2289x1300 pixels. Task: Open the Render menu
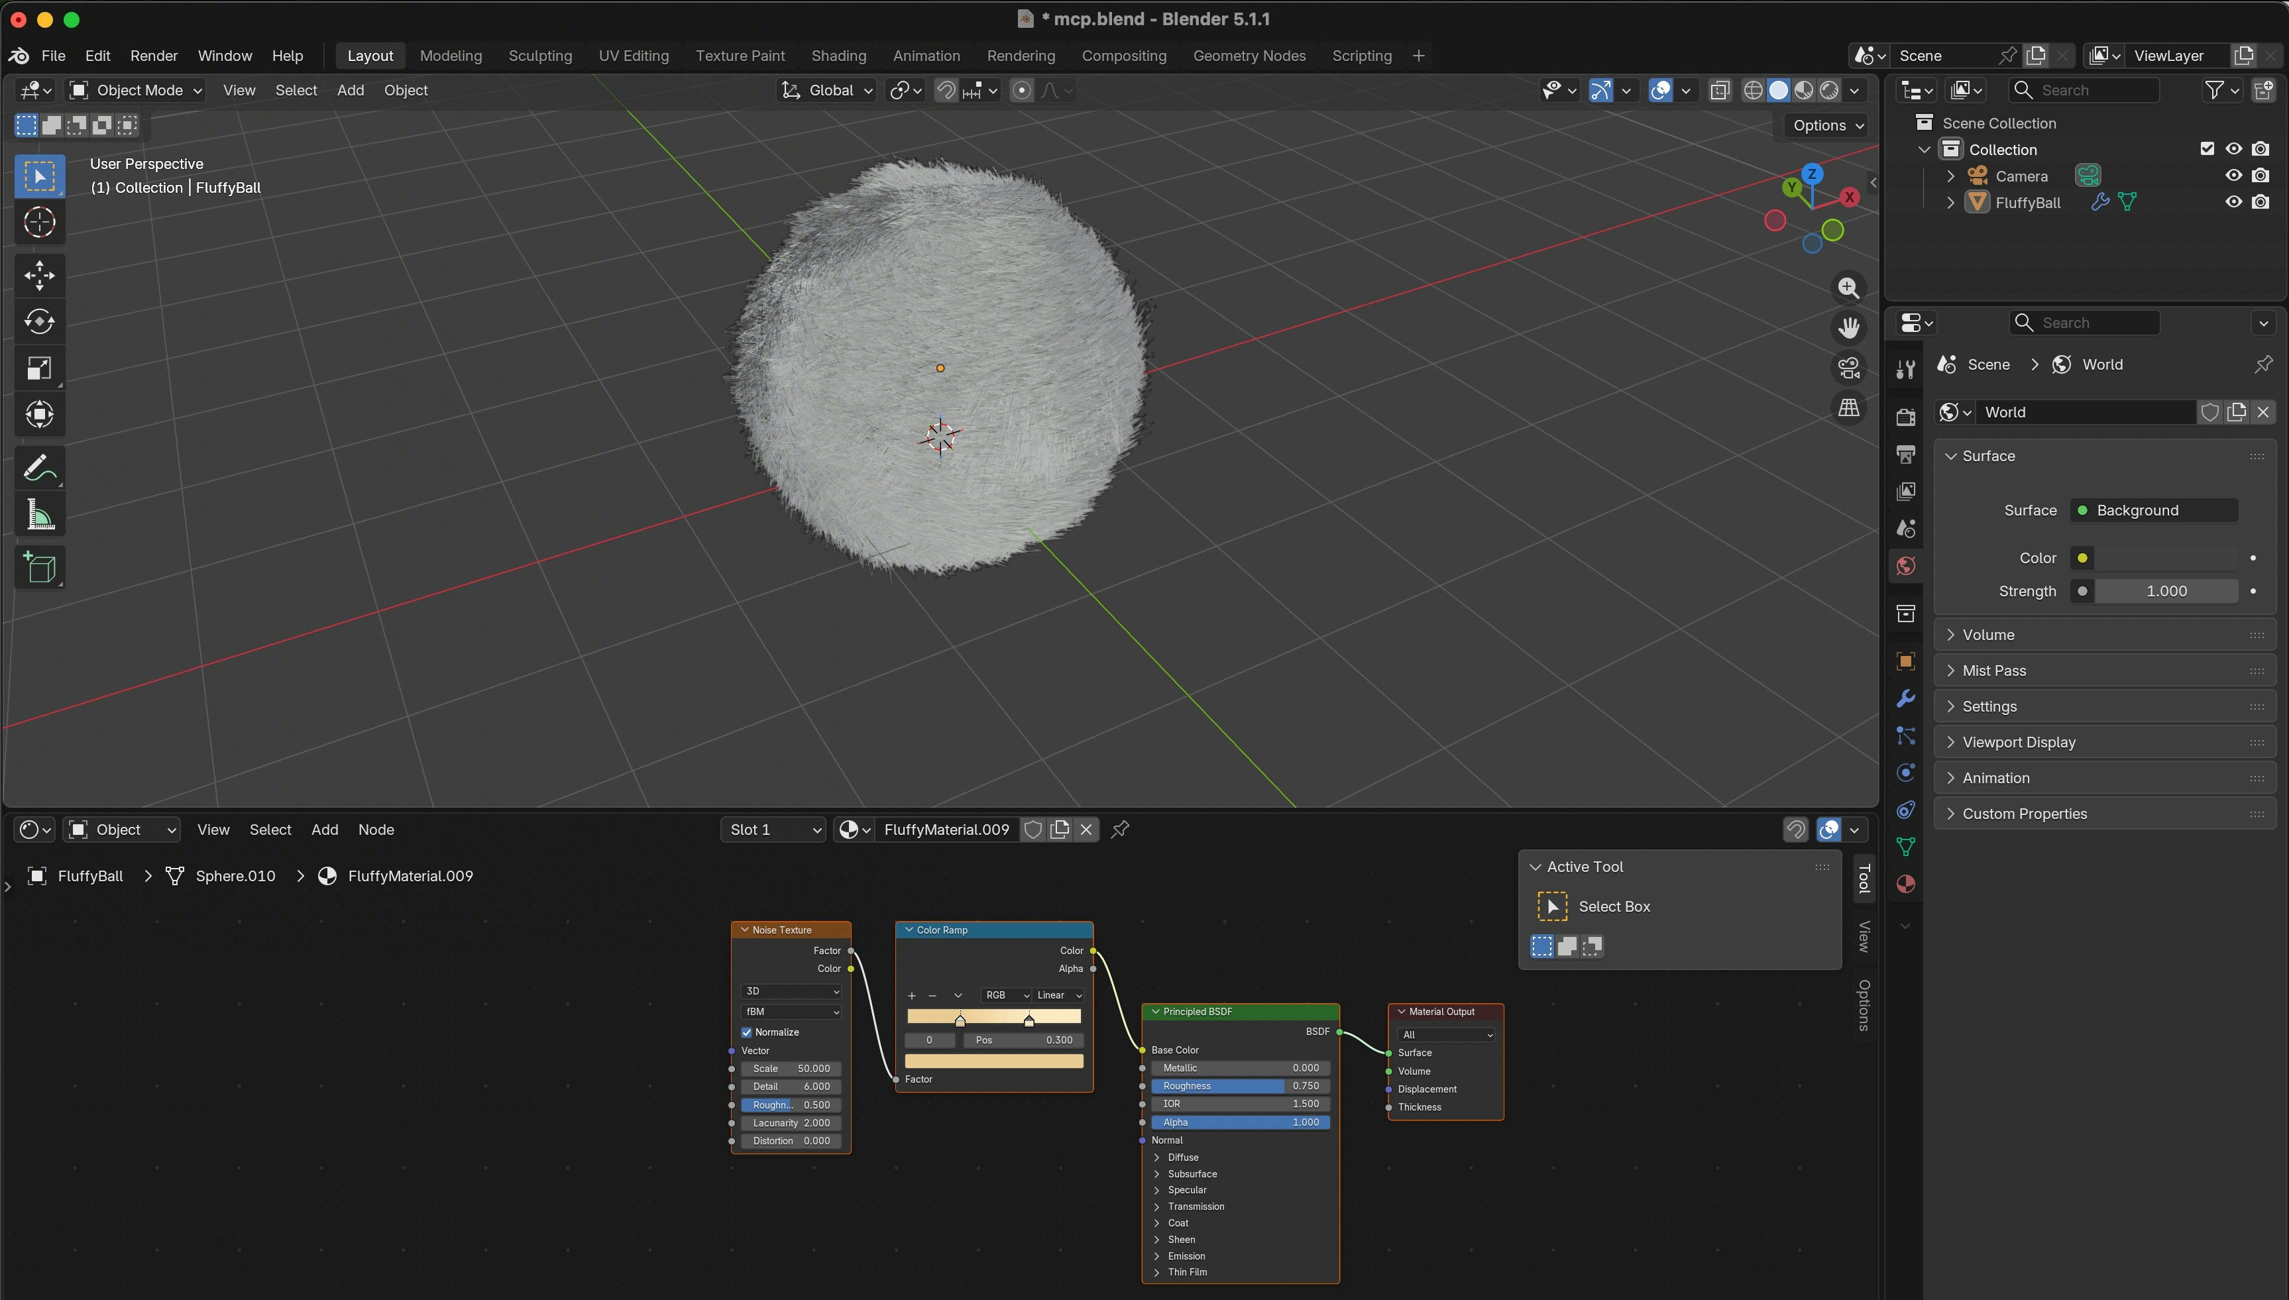point(154,56)
